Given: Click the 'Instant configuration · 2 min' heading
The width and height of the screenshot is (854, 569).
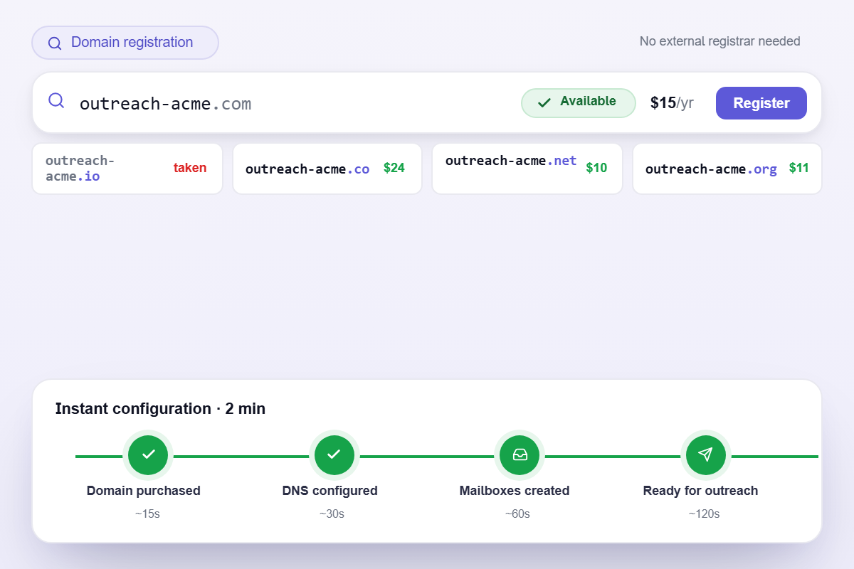Looking at the screenshot, I should pos(160,409).
